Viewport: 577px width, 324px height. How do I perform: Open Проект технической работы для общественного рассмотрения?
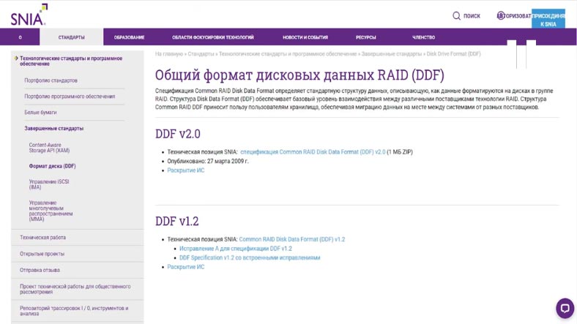coord(75,289)
